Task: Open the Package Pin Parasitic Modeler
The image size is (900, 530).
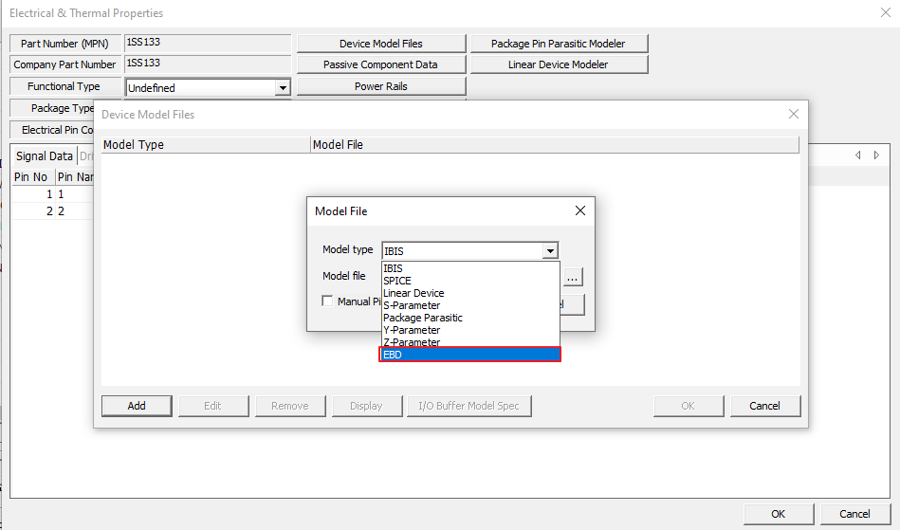Action: coord(559,44)
